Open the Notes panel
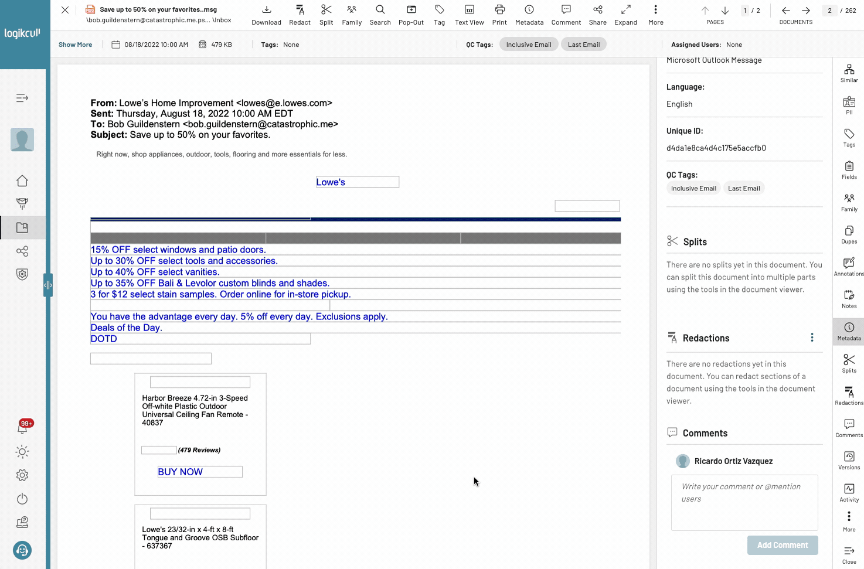Image resolution: width=864 pixels, height=569 pixels. 849,299
